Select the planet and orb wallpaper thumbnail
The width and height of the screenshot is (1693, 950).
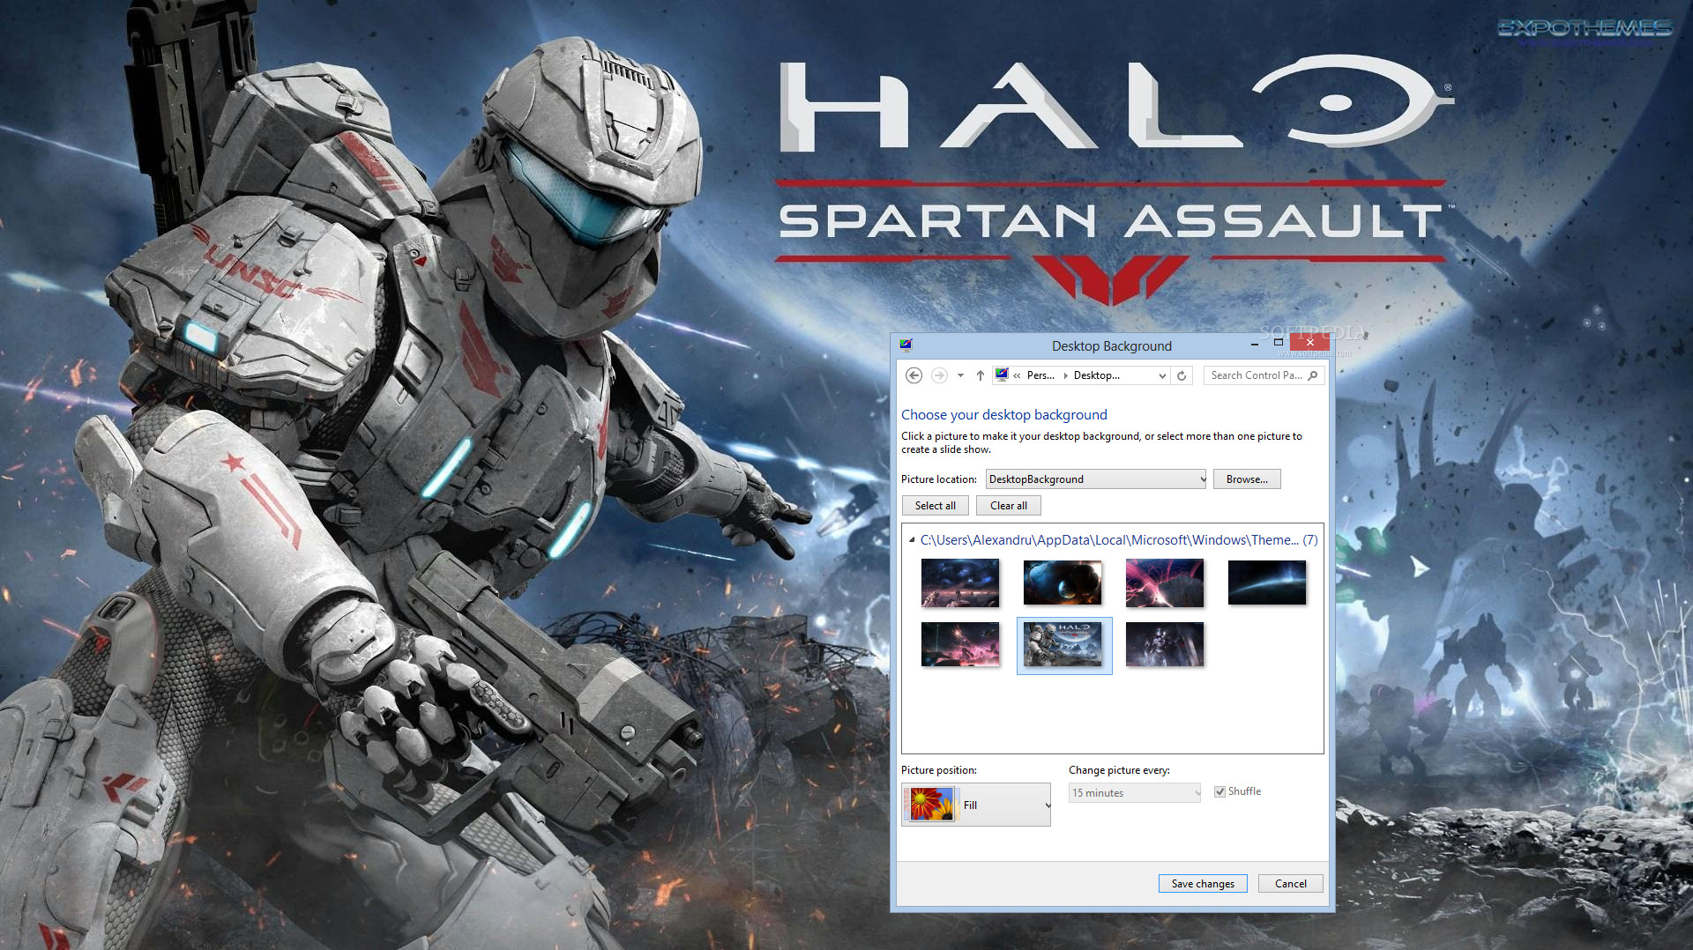point(1063,583)
